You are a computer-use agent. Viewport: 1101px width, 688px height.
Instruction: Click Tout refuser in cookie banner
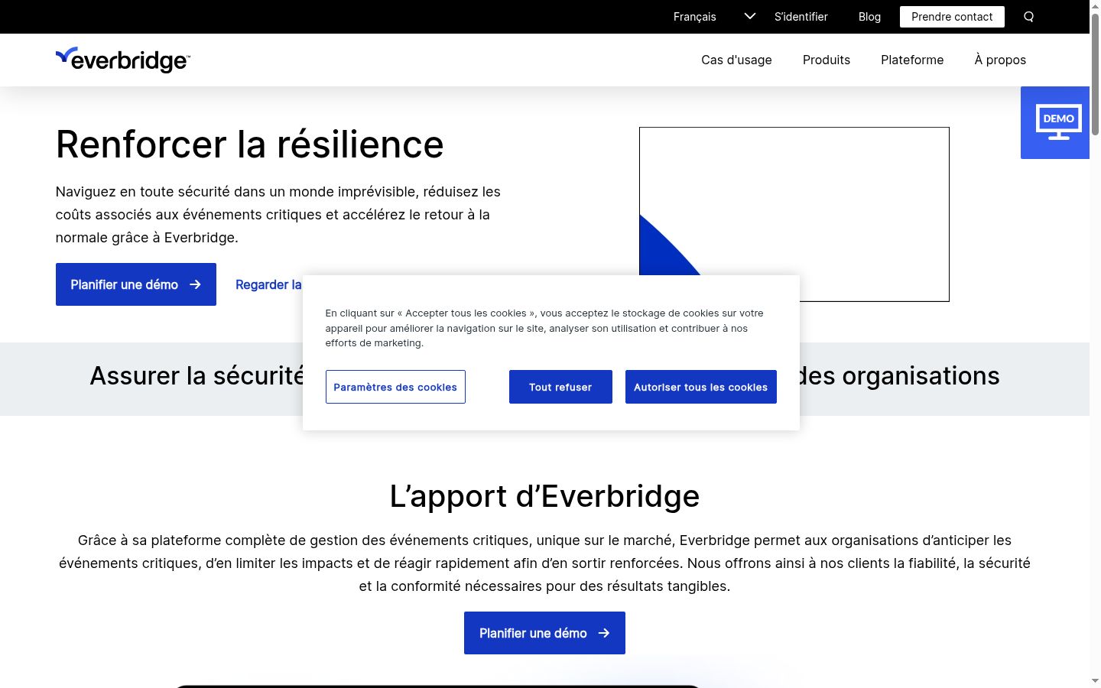pos(560,387)
